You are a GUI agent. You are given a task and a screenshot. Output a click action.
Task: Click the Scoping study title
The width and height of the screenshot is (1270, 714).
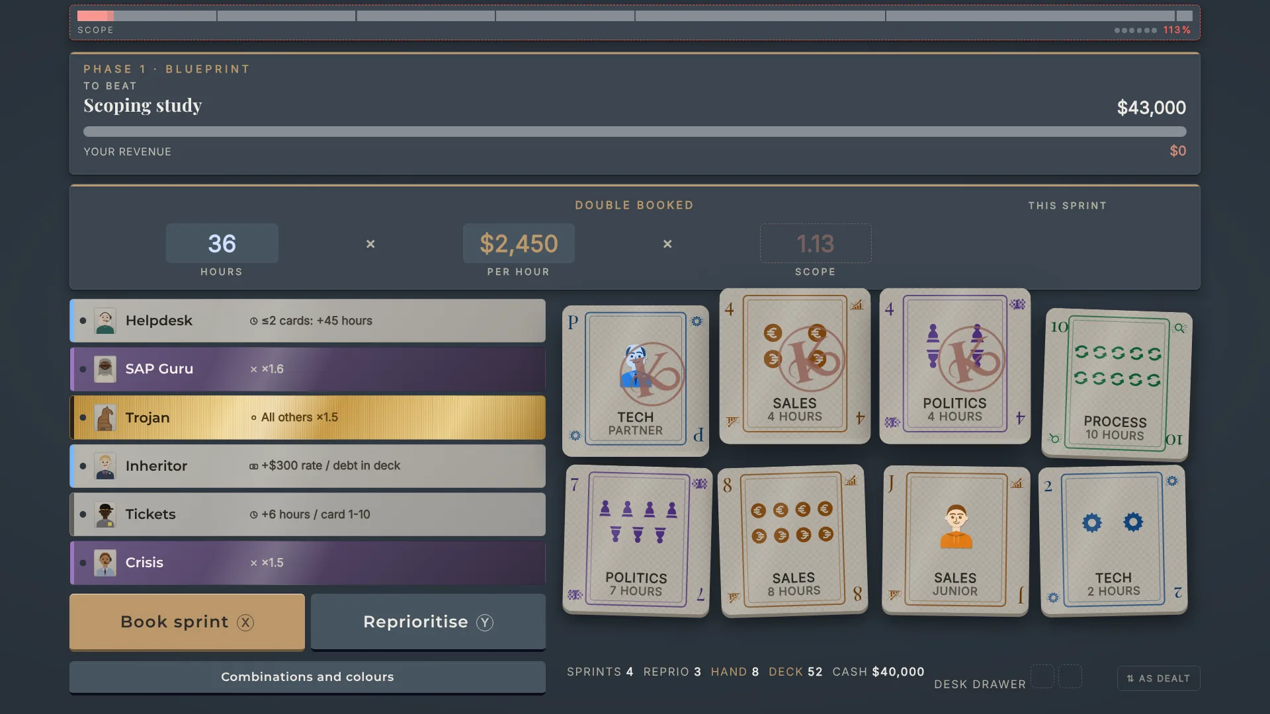tap(143, 105)
